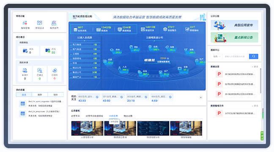Open 申请中 icon under 我的申请
Screen dimensions: 274x152
pos(25,71)
